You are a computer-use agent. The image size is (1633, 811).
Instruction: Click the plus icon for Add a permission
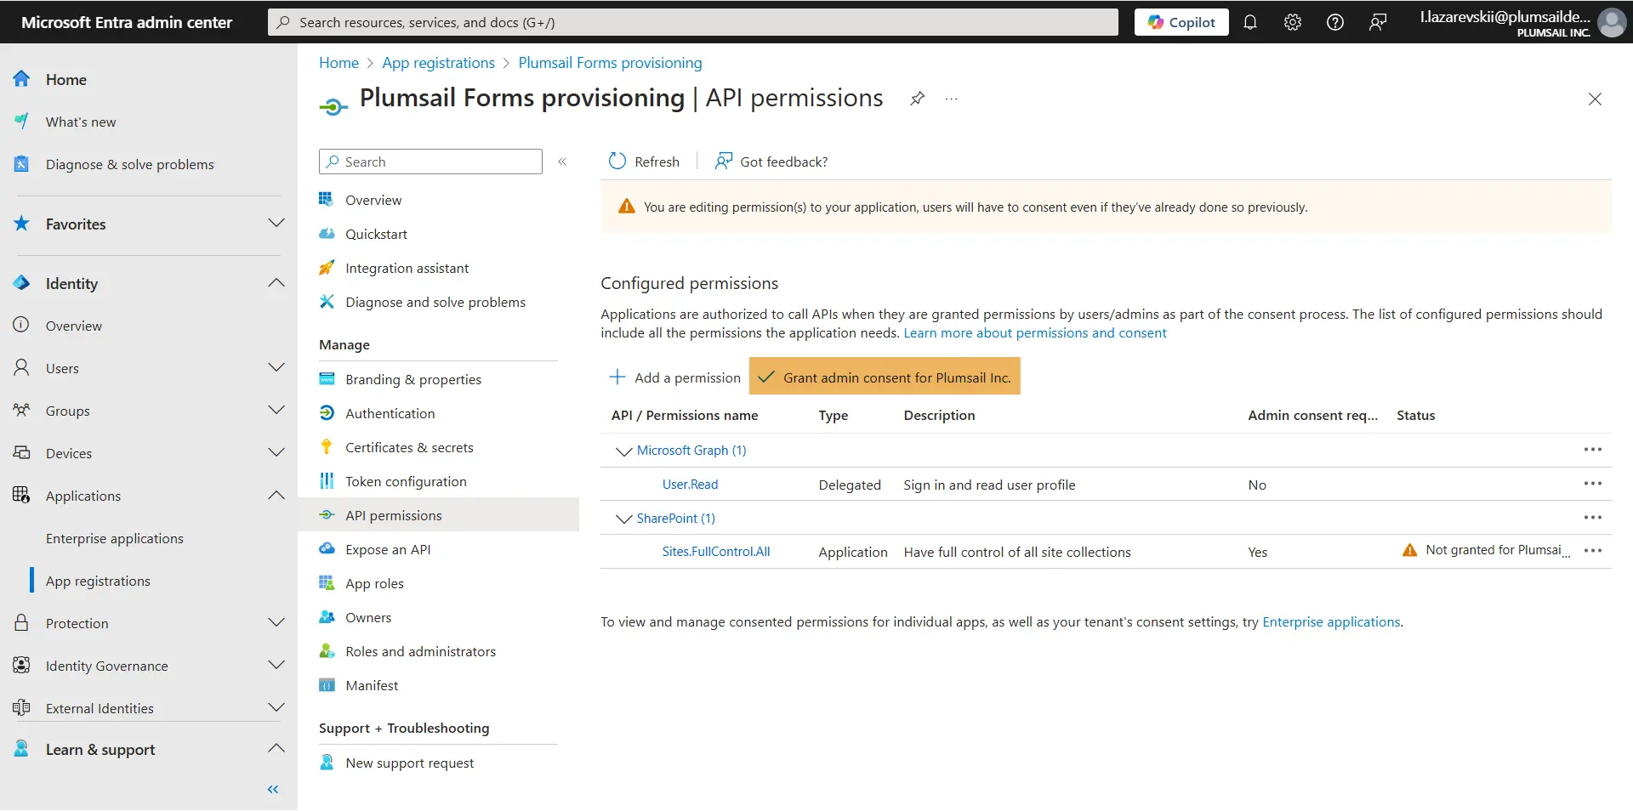[x=617, y=377]
